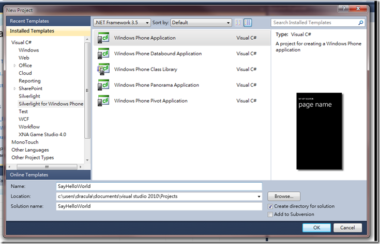Select the Cloud category

(25, 73)
